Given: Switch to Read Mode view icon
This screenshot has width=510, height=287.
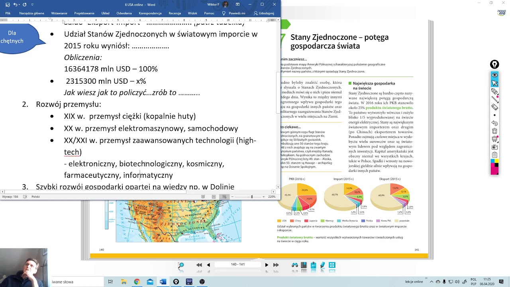Looking at the screenshot, I should click(x=203, y=197).
